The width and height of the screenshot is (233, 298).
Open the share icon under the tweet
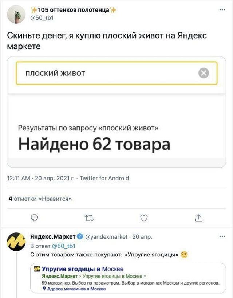click(x=198, y=218)
